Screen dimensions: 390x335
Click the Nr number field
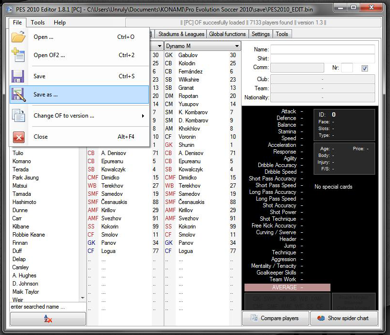point(347,68)
